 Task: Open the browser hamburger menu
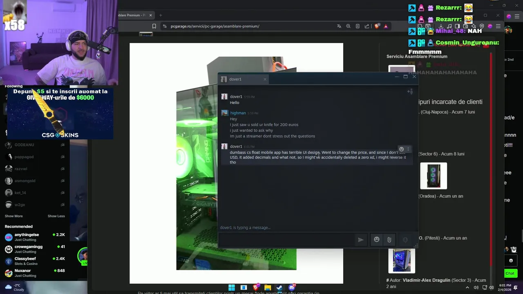coord(498,26)
